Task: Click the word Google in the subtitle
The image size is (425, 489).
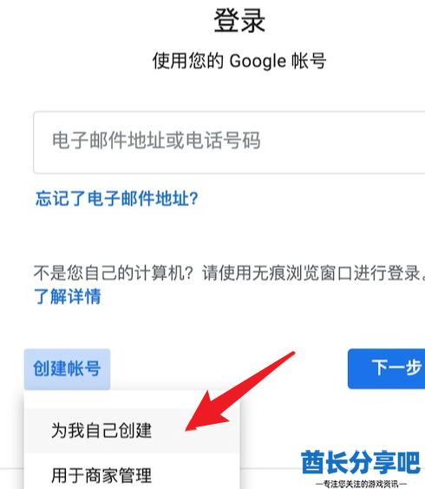Action: [x=258, y=61]
